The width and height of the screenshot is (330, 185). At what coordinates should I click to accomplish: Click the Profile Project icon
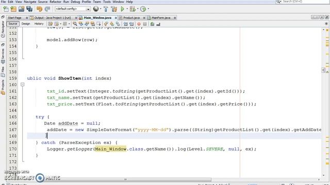(x=143, y=9)
